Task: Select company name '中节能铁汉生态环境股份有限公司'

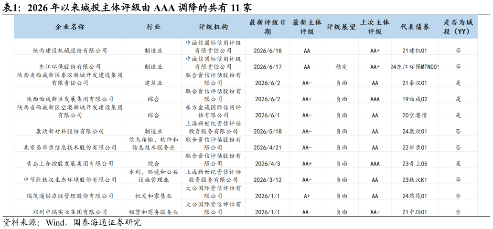Action: pos(70,180)
